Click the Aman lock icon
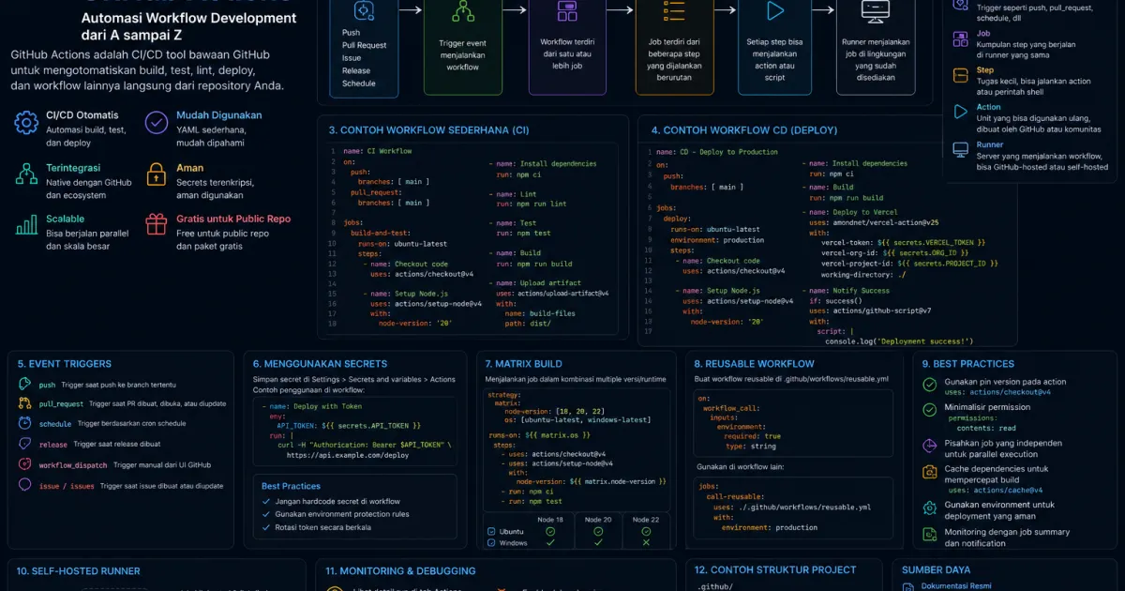The height and width of the screenshot is (591, 1125). (x=156, y=174)
